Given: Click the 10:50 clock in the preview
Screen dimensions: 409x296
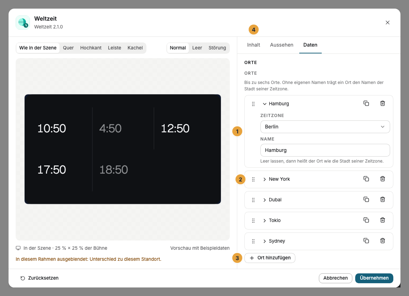Looking at the screenshot, I should pos(52,128).
